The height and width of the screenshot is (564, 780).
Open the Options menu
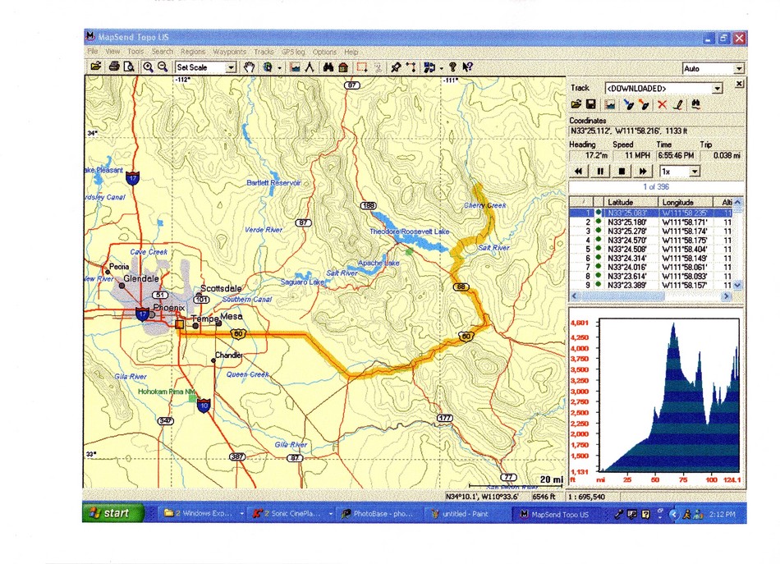(x=324, y=51)
